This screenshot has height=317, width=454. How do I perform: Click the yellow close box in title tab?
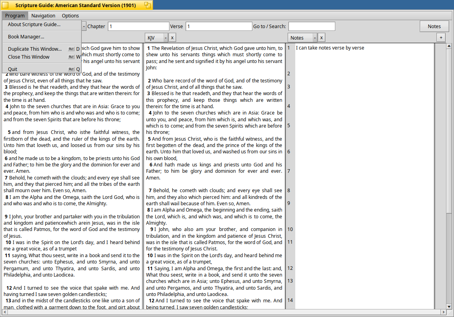(x=5, y=5)
